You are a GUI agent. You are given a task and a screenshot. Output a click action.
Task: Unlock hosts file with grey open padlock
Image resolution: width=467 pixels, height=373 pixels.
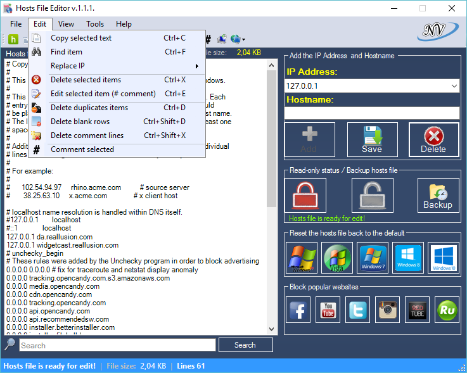(x=372, y=195)
